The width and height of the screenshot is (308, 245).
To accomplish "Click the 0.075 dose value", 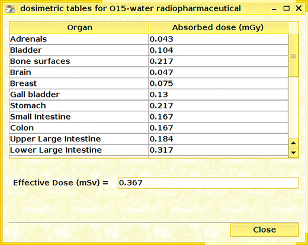I will 219,83.
